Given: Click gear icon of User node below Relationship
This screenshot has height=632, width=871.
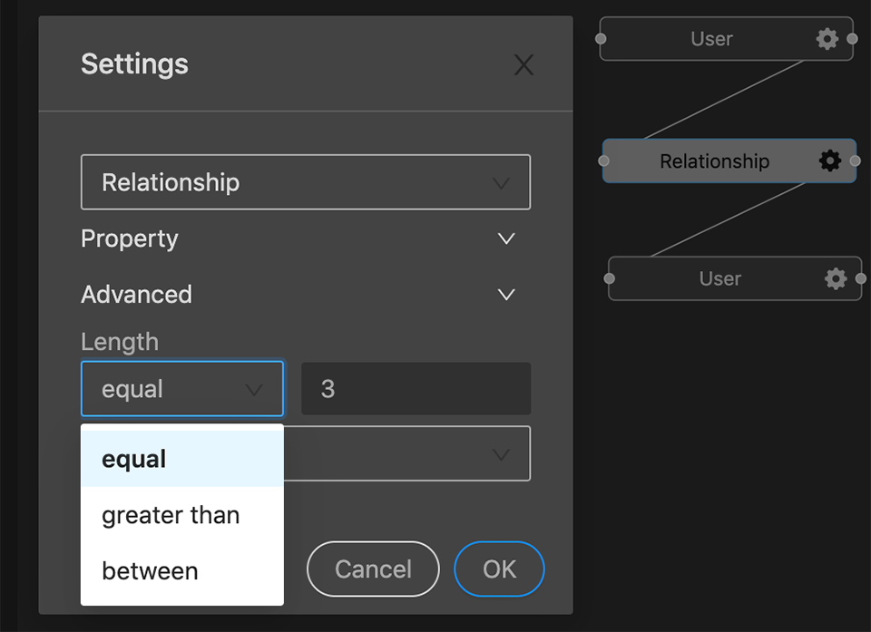Looking at the screenshot, I should [835, 278].
